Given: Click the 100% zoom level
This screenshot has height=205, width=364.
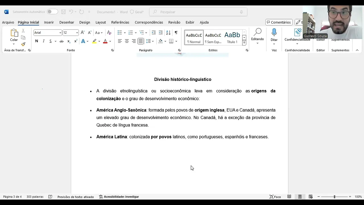Looking at the screenshot, I should pyautogui.click(x=358, y=197).
